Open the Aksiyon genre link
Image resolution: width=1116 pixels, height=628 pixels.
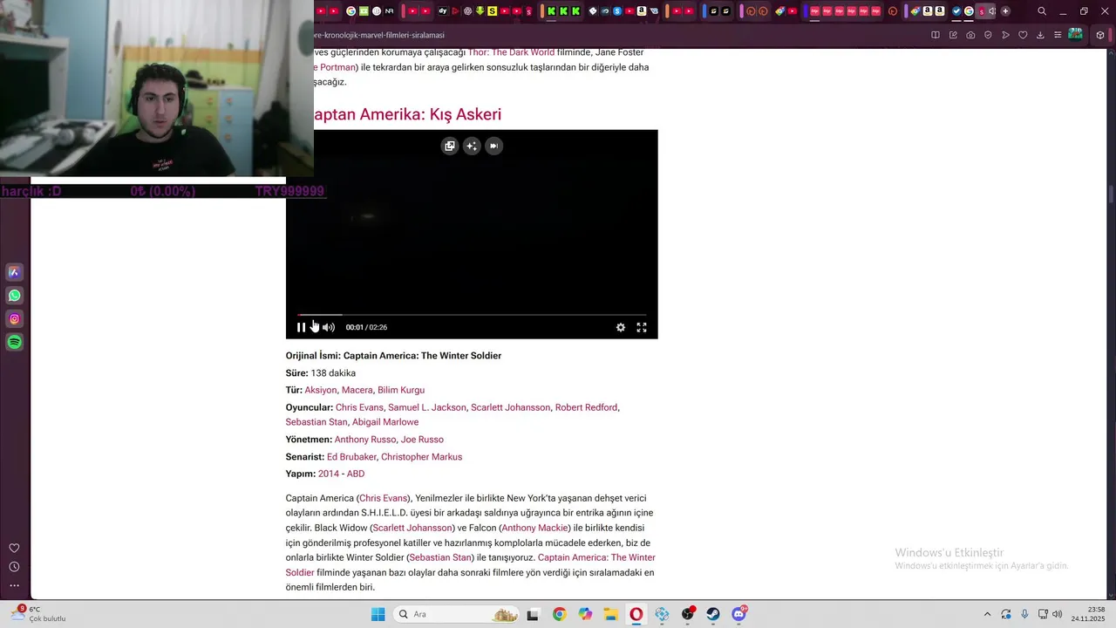(x=321, y=390)
